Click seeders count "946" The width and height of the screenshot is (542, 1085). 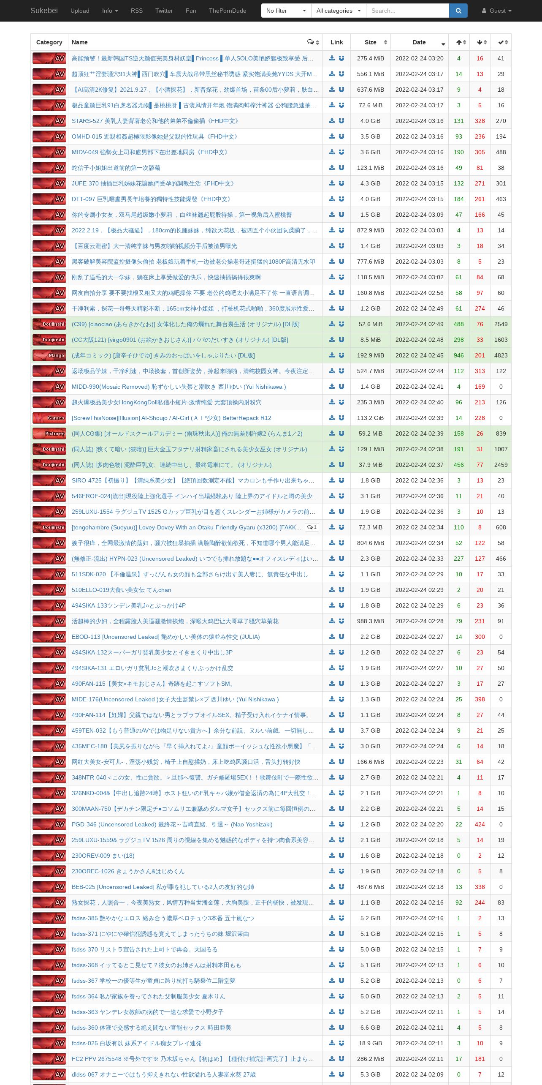pyautogui.click(x=459, y=355)
